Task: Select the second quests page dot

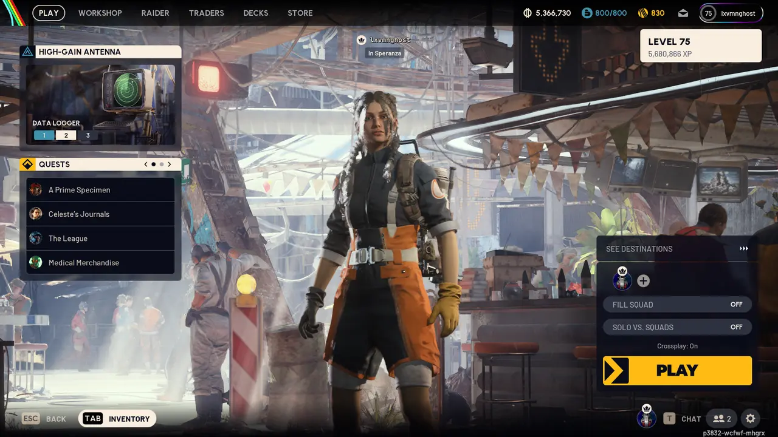Action: click(x=162, y=164)
